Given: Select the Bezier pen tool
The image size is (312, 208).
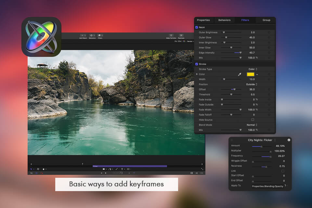Looking at the screenshot, I should point(110,169).
